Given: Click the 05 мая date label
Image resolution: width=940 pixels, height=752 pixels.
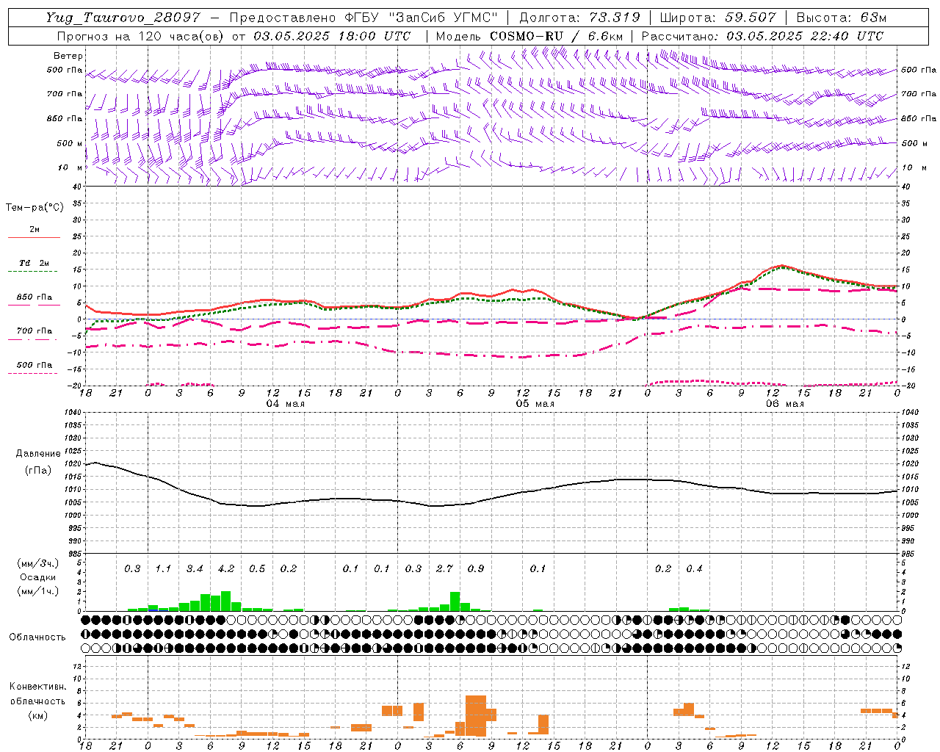Looking at the screenshot, I should [x=535, y=404].
